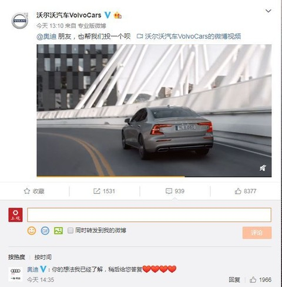This screenshot has height=287, width=282.
Task: Repost the post showing 1531 shares
Action: [x=104, y=191]
